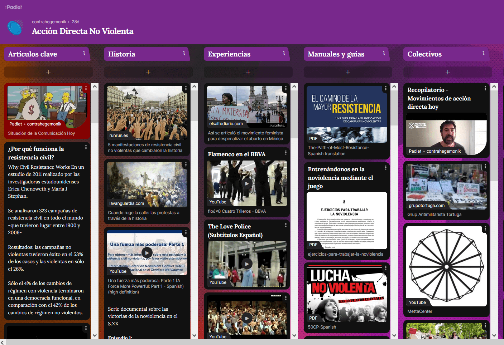Image resolution: width=504 pixels, height=345 pixels.
Task: Open MettaCenter wheel logo thumbnail
Action: click(x=446, y=266)
